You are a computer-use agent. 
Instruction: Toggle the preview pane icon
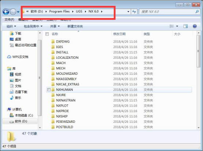[x=185, y=26]
